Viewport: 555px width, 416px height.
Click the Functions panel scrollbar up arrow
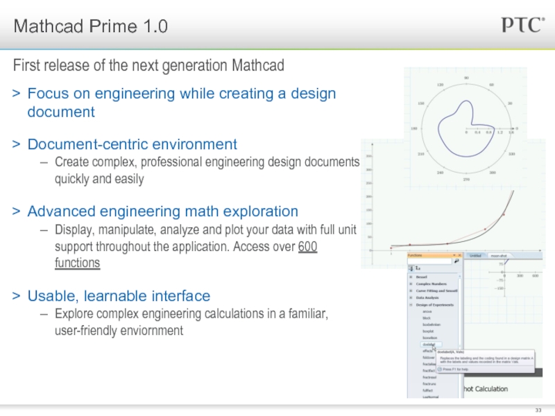[460, 276]
